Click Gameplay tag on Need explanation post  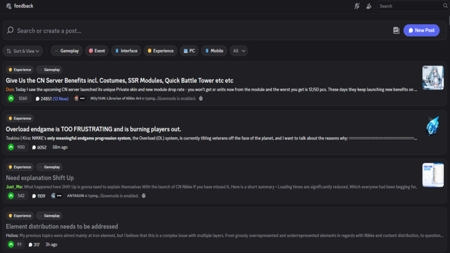point(49,167)
